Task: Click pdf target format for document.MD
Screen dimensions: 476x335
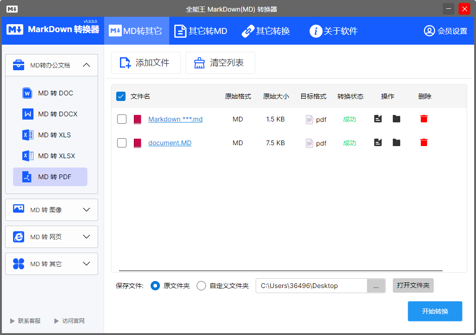Action: pyautogui.click(x=316, y=143)
